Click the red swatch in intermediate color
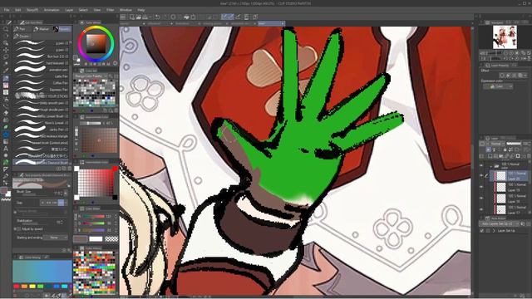 point(115,169)
